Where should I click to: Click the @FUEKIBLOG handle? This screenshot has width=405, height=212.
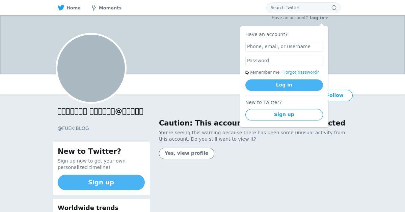coord(73,128)
